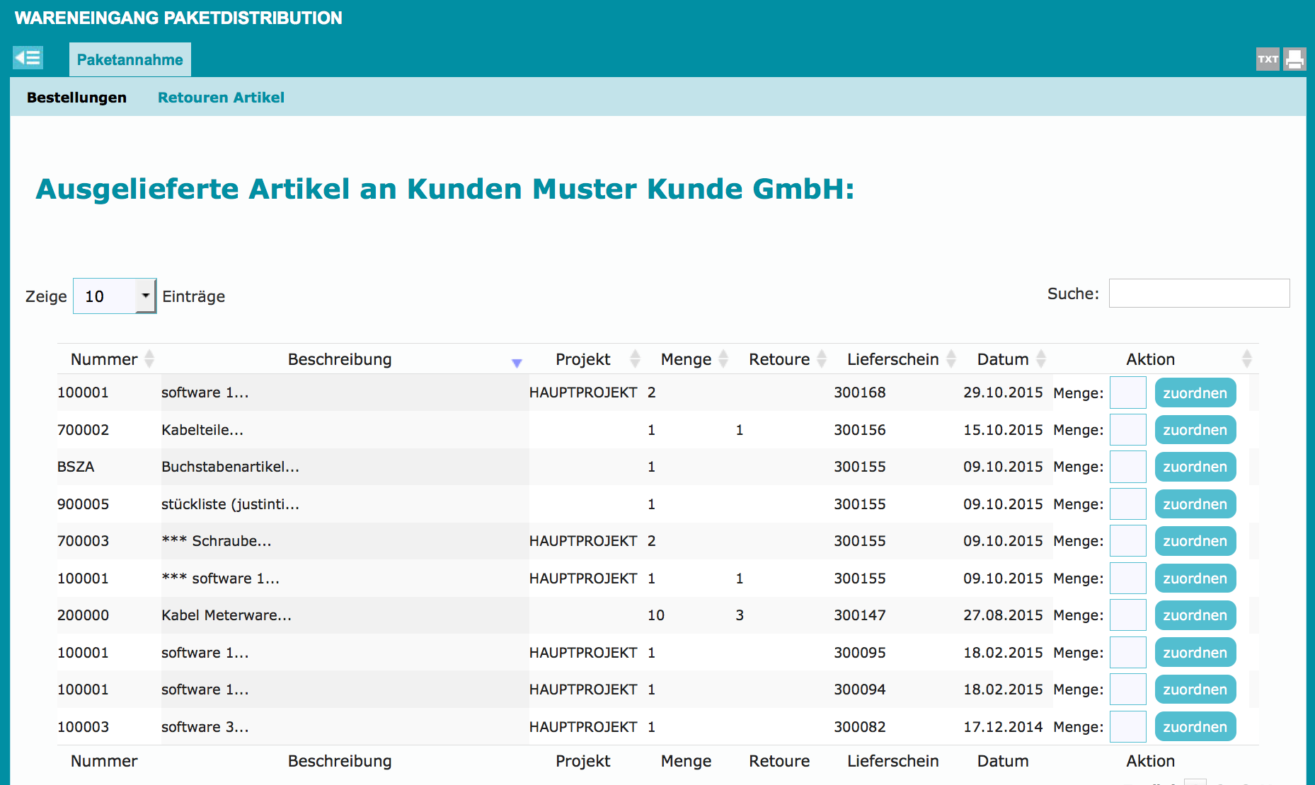
Task: Click into the Suche search field
Action: click(x=1199, y=293)
